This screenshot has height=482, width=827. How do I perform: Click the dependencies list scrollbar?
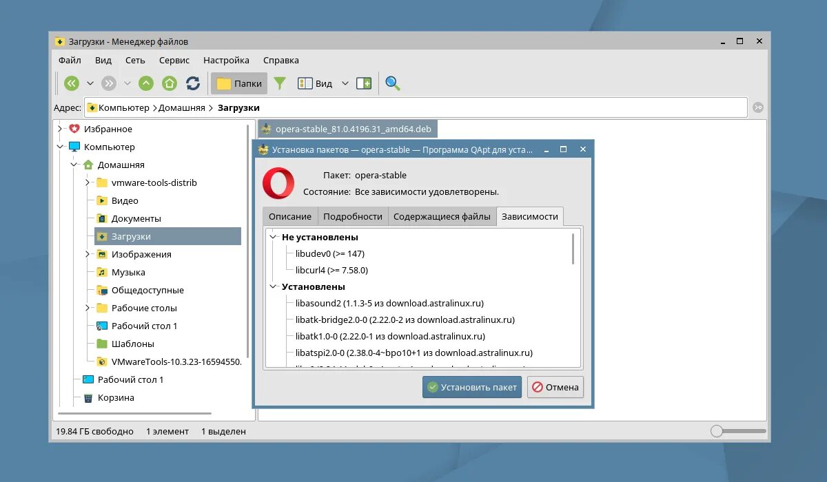coord(573,249)
